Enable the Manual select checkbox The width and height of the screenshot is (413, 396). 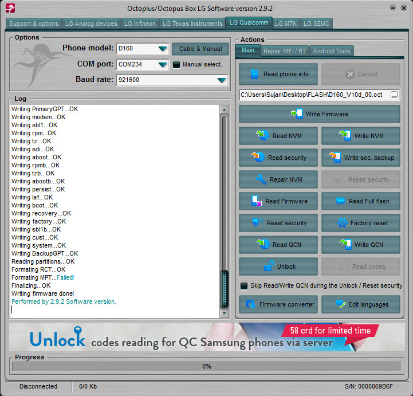click(176, 65)
